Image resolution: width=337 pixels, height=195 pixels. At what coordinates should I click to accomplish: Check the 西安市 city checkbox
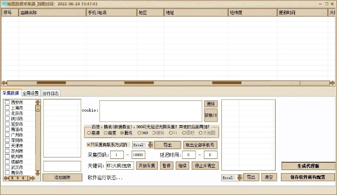coord(7,103)
